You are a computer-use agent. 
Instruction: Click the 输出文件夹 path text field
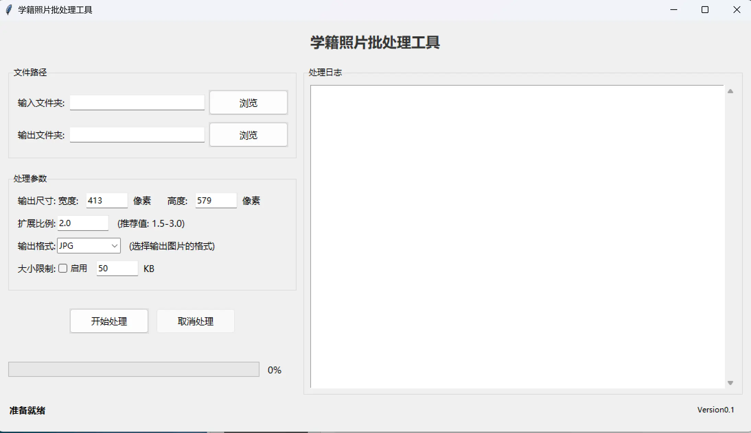137,135
